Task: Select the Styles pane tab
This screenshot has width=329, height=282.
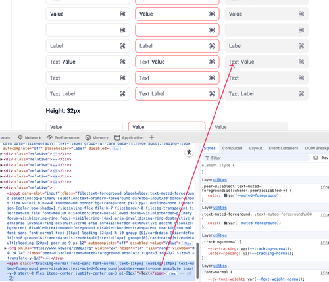Action: pos(209,148)
